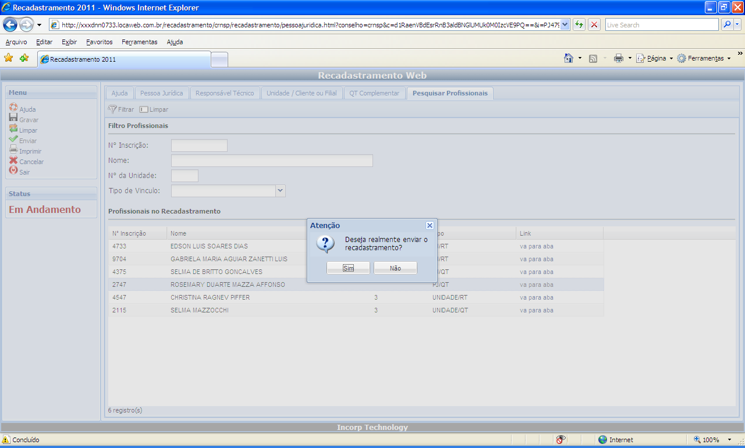Switch to the Unidade / Cliente ou Filial tab
The width and height of the screenshot is (745, 448).
[301, 93]
